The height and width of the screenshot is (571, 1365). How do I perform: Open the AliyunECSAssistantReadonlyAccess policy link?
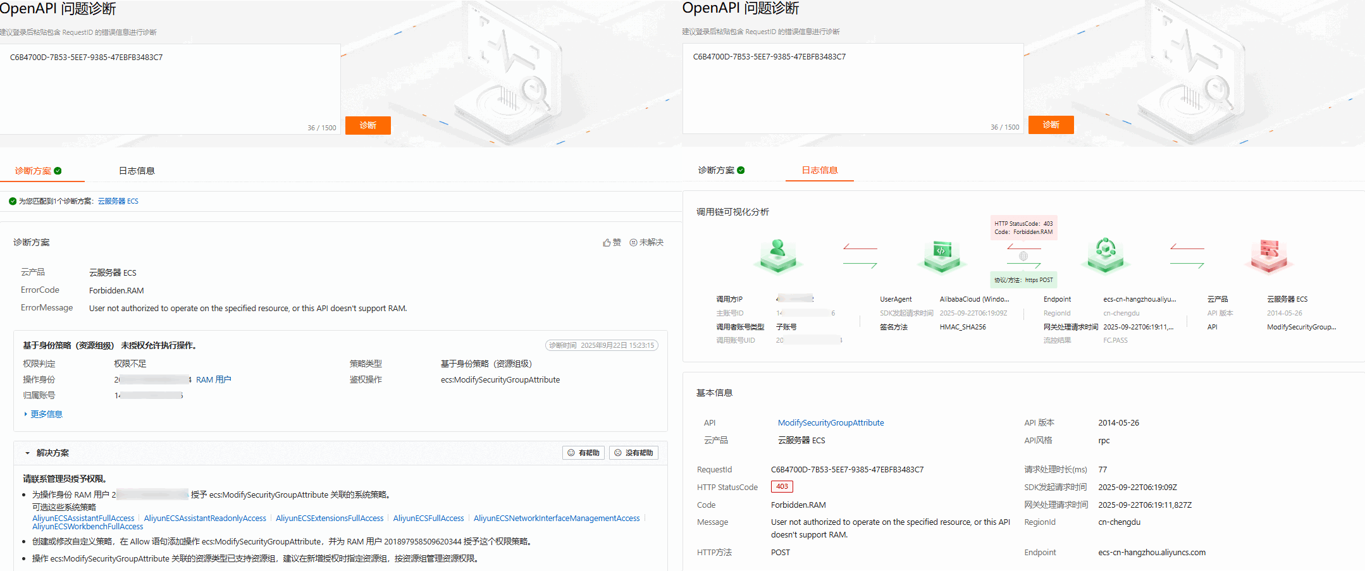coord(205,518)
